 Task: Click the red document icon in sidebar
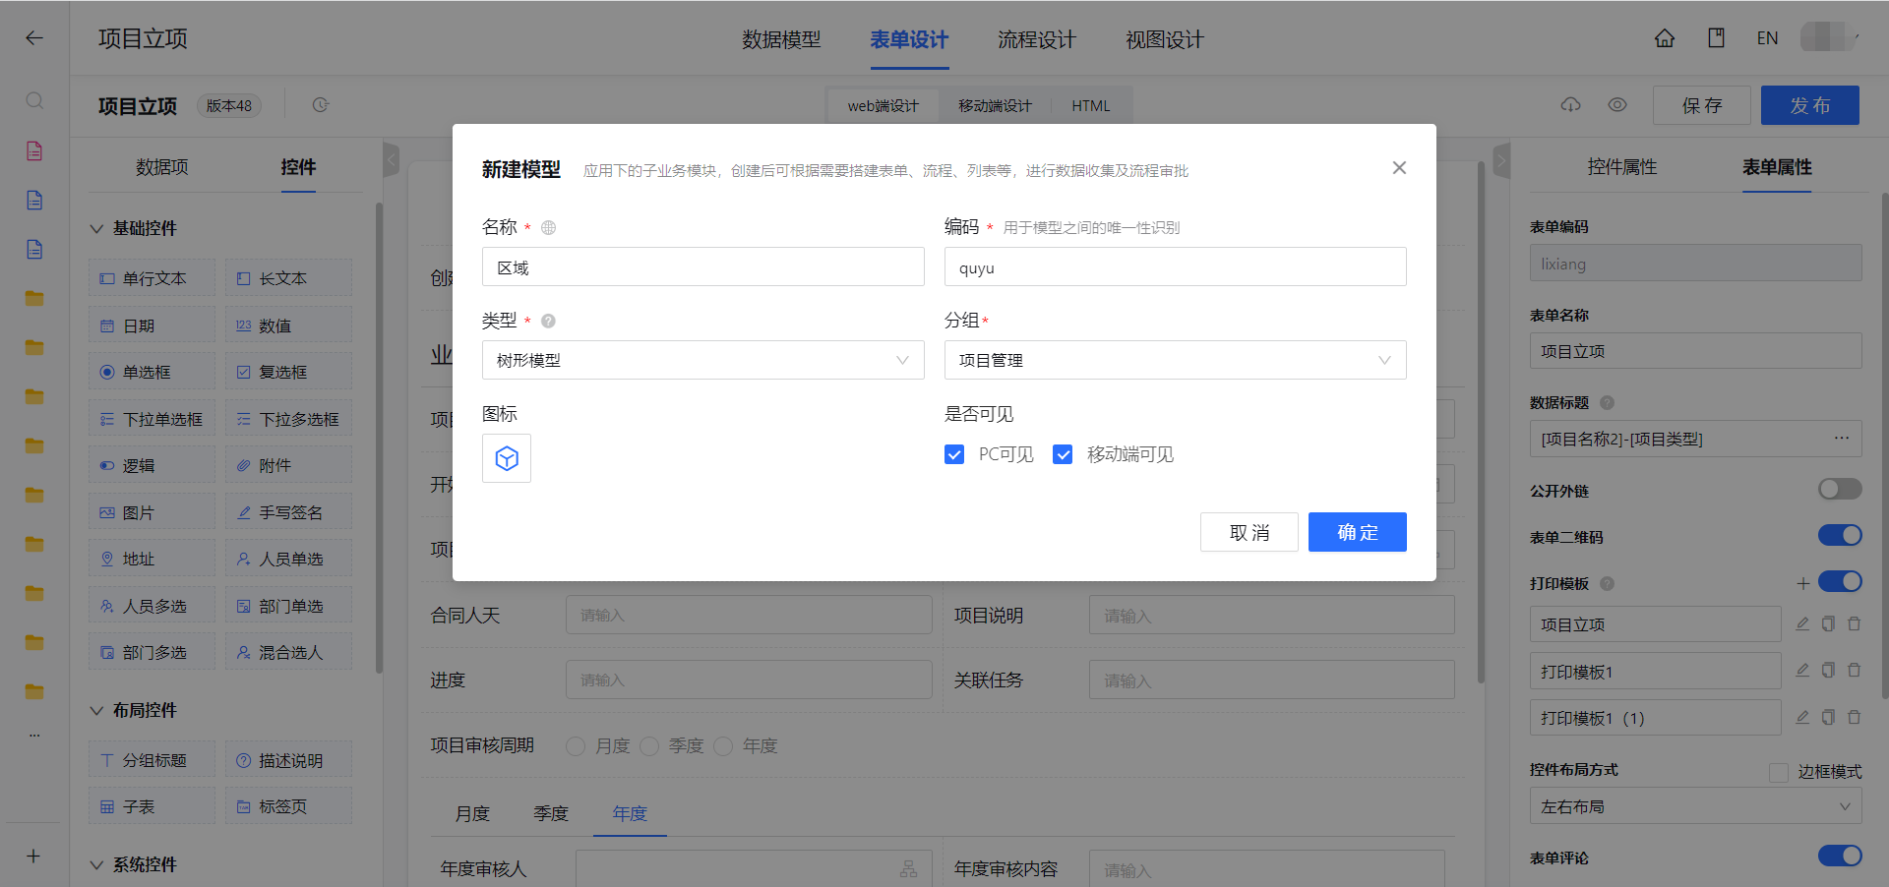coord(34,150)
